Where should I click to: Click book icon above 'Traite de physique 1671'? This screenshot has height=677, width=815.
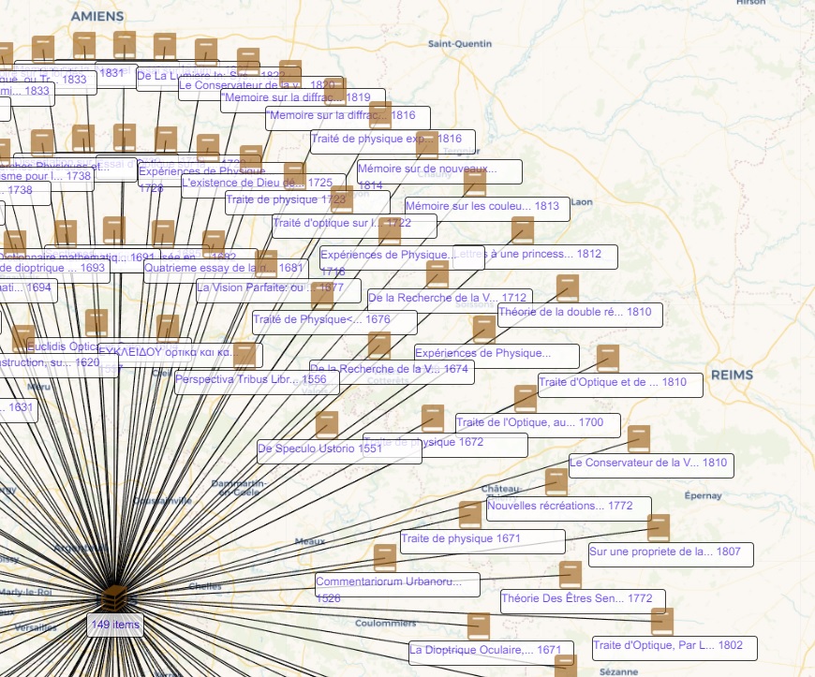470,515
